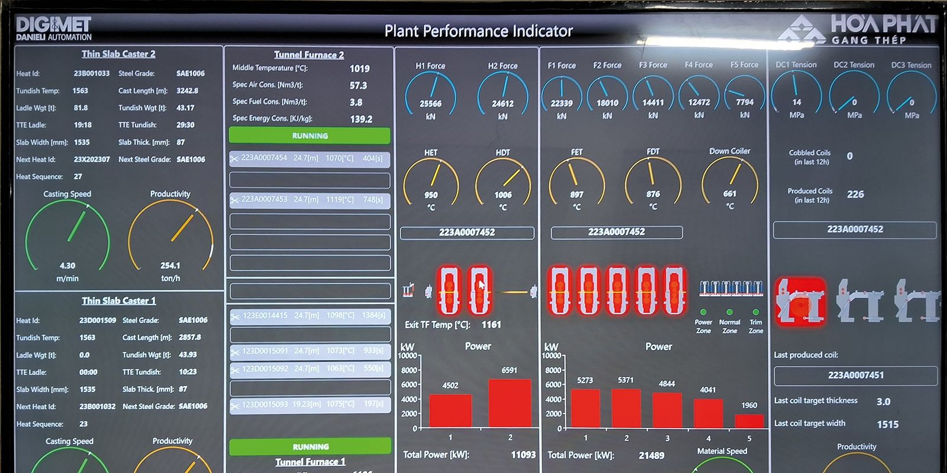
Task: Click the Hoa Phat logo
Action: [858, 30]
